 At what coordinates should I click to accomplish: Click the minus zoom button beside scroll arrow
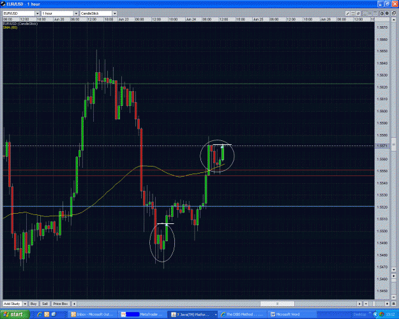(366, 304)
